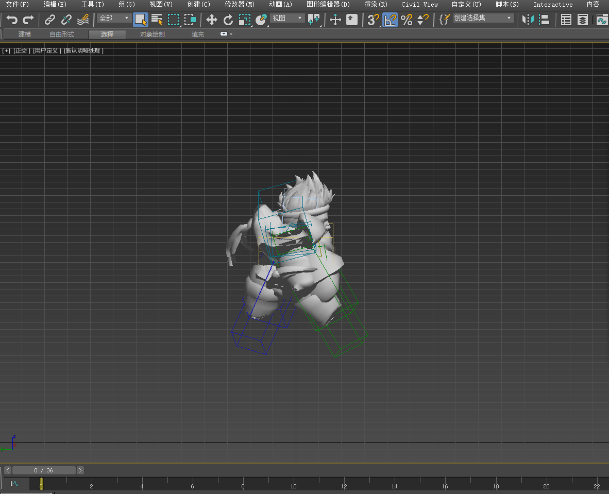This screenshot has height=494, width=609.
Task: Select the Rotate tool
Action: 228,20
